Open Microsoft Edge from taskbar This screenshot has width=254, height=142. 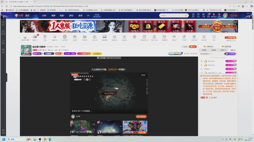(50, 139)
